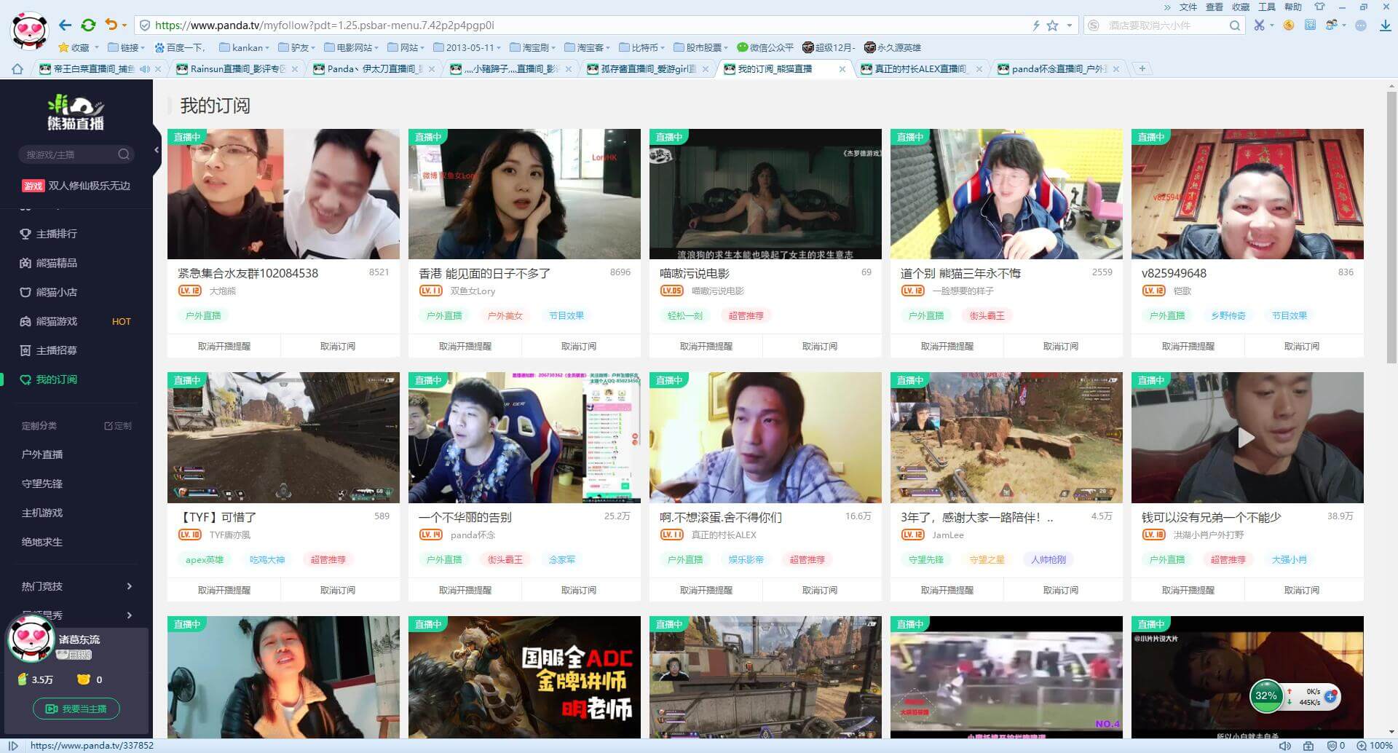
Task: Open the 电影网站 bookmark folder dropdown
Action: pyautogui.click(x=354, y=47)
